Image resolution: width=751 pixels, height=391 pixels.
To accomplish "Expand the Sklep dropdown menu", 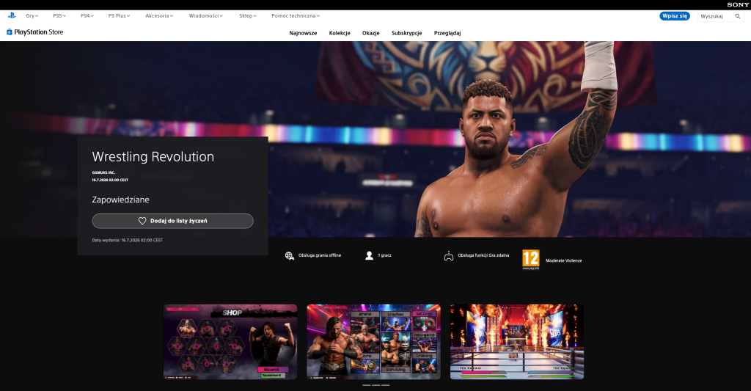I will pyautogui.click(x=248, y=16).
